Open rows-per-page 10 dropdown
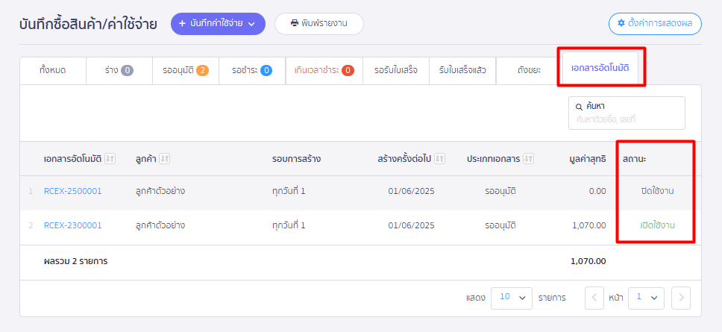 [512, 298]
